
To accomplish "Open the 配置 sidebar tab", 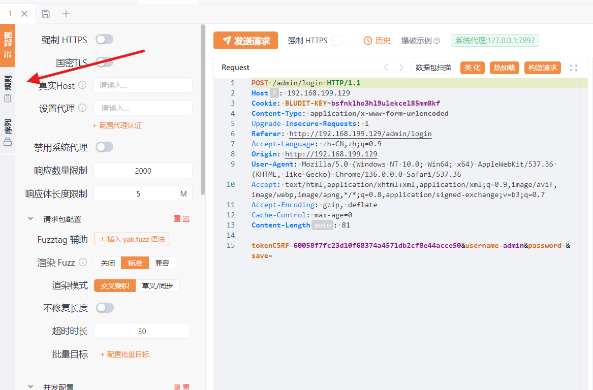I will click(x=8, y=45).
